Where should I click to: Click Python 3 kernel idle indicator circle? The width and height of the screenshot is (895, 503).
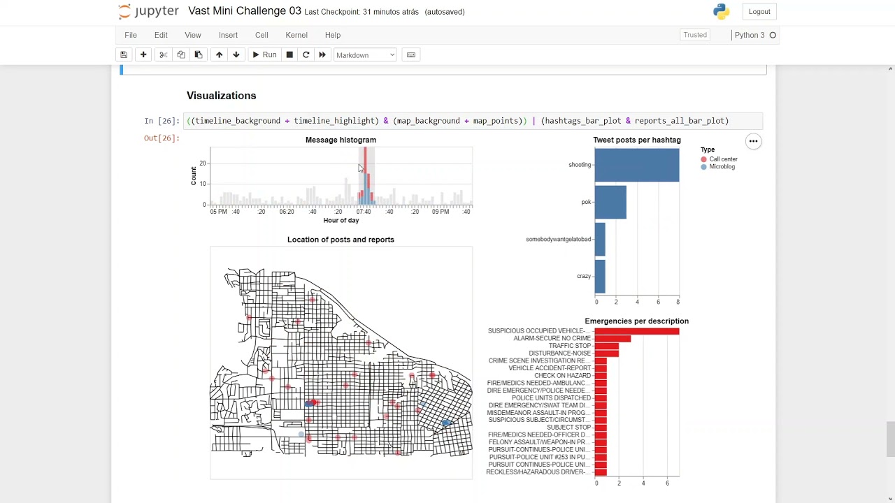coord(773,35)
